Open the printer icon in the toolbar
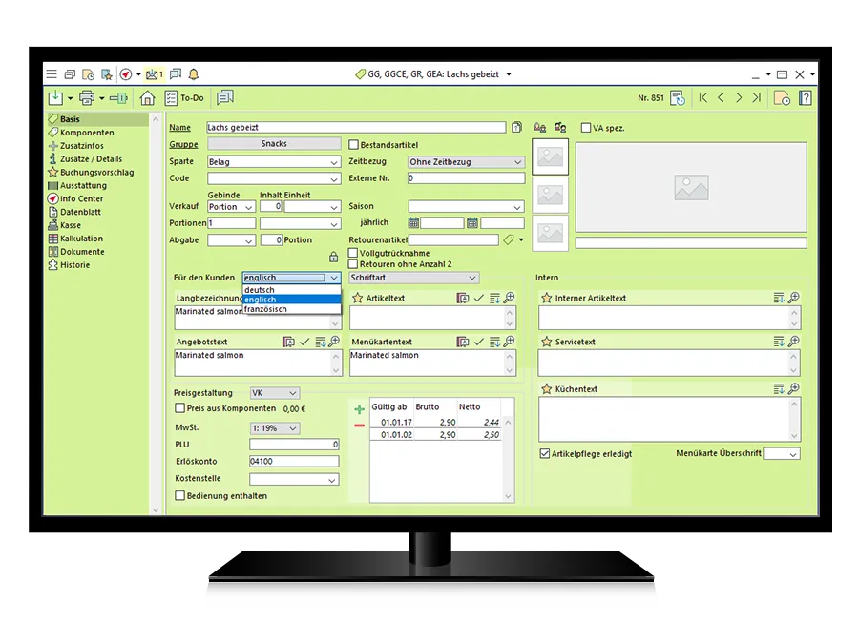The width and height of the screenshot is (859, 644). [87, 97]
